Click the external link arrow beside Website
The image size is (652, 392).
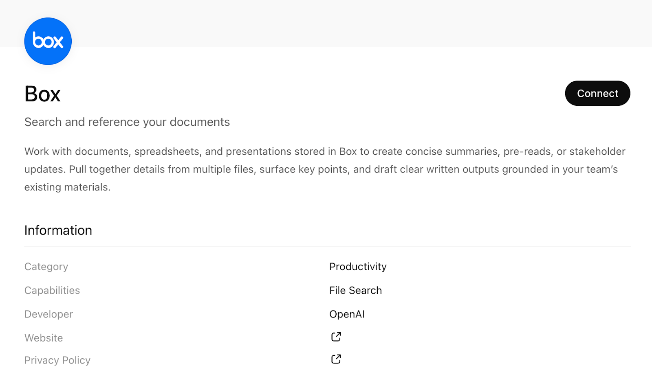335,337
